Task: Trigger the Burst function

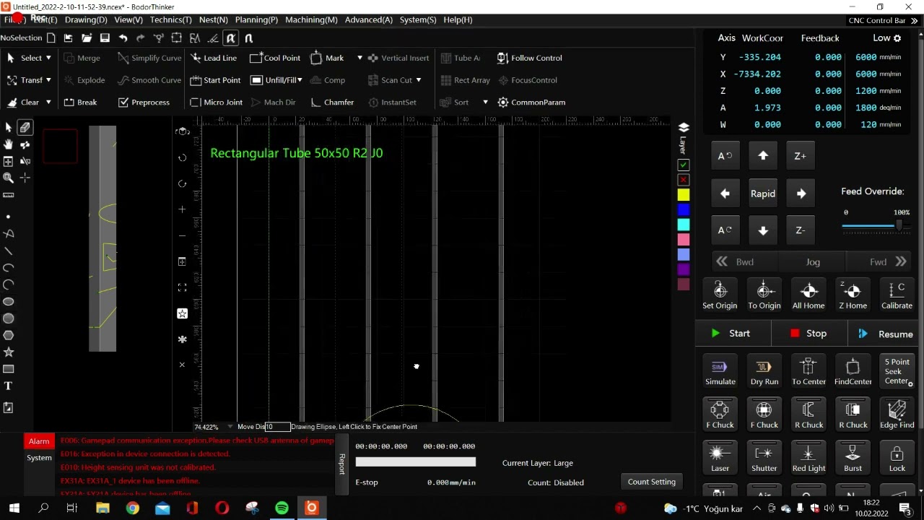Action: [853, 459]
